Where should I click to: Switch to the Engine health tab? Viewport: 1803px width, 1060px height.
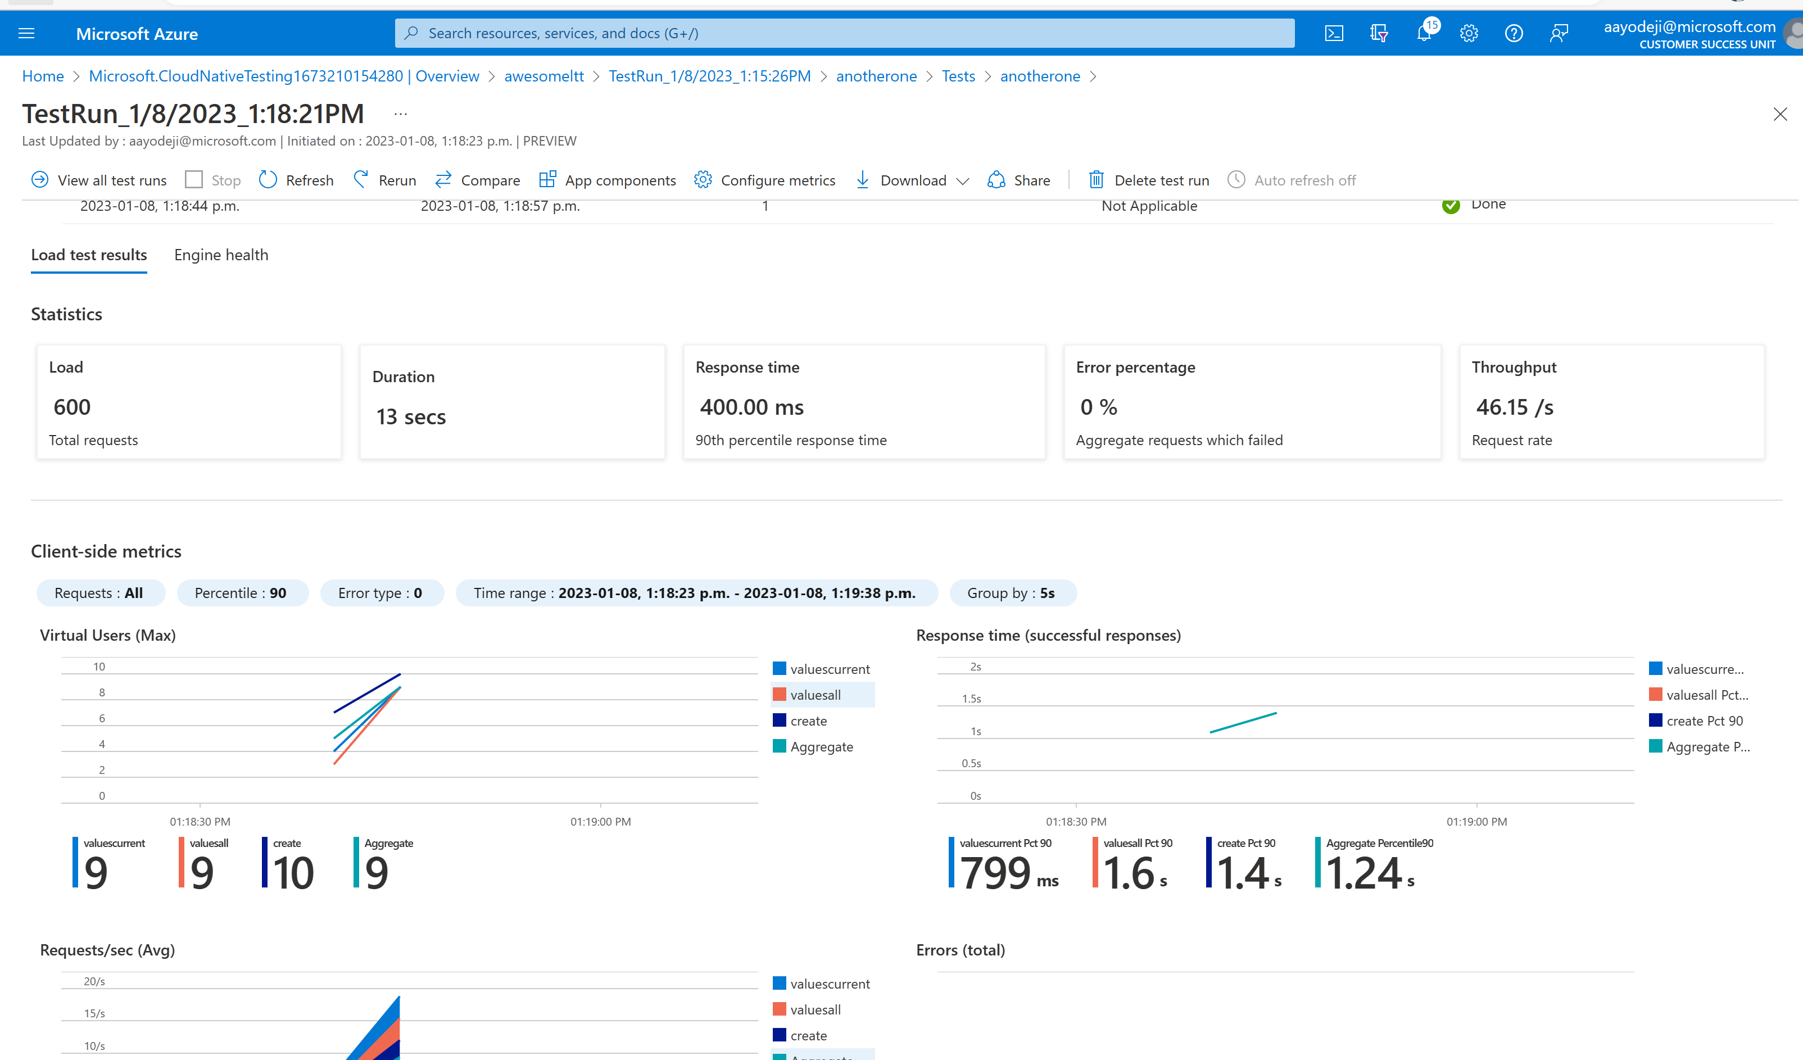[x=221, y=255]
